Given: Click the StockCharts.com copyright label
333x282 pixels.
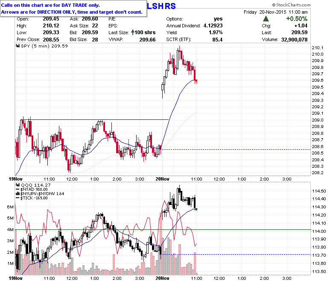Looking at the screenshot, I should 291,5.
